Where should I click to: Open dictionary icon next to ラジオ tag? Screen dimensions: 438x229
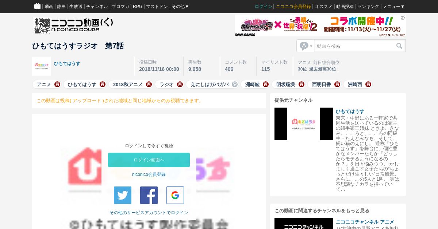click(180, 84)
